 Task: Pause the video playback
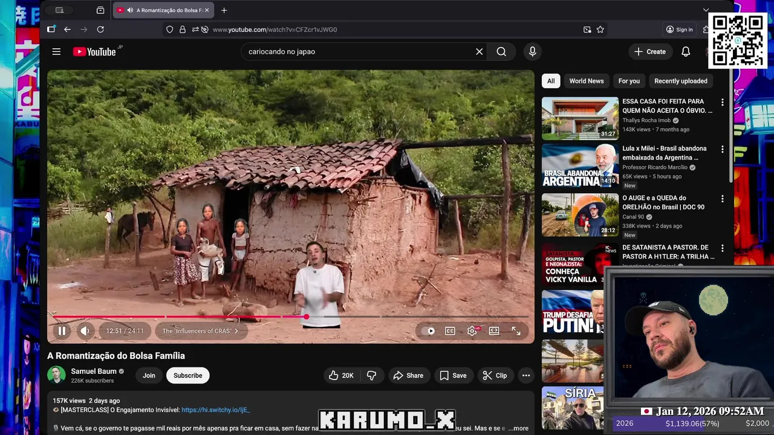tap(62, 331)
